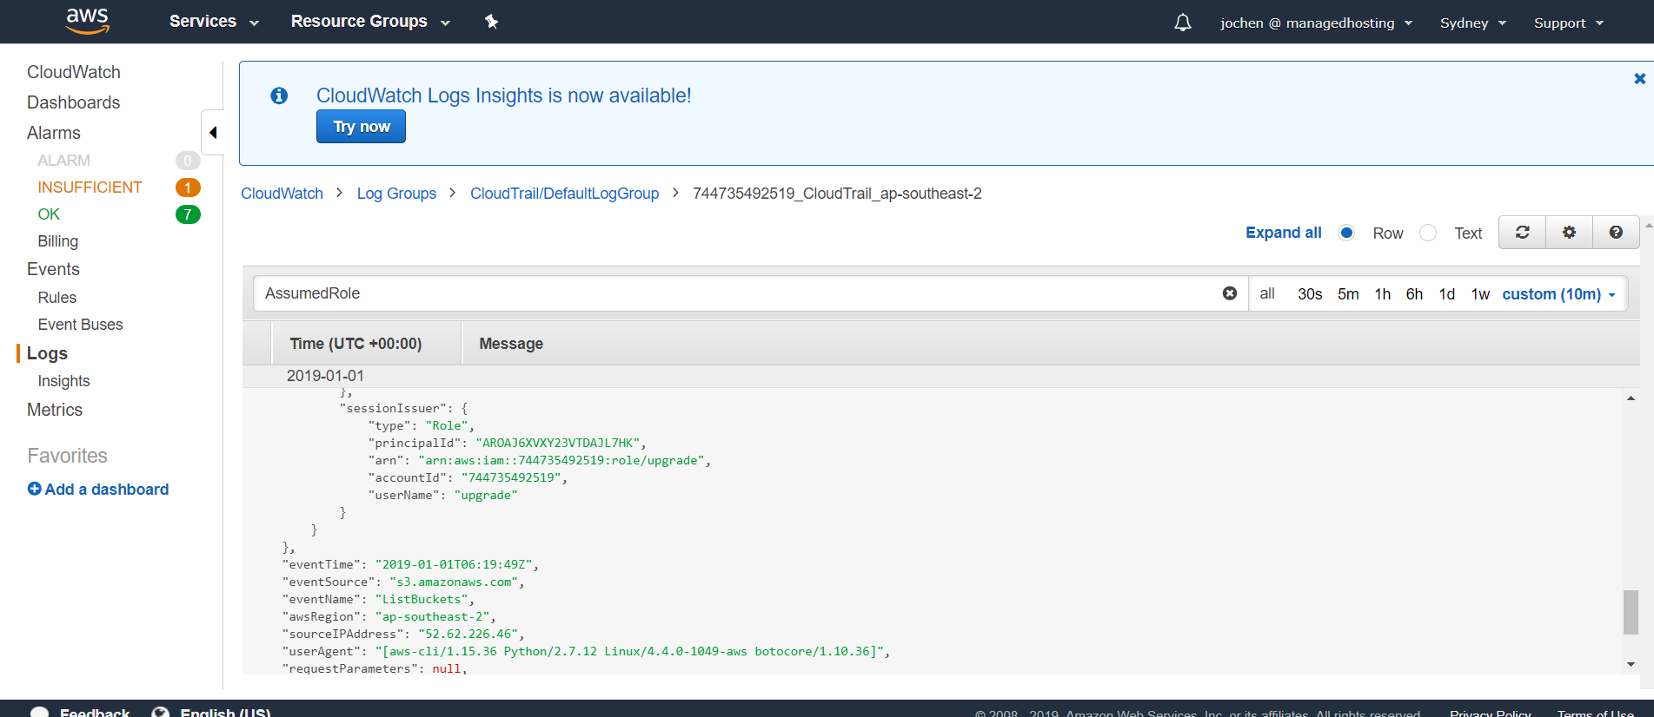This screenshot has height=717, width=1654.
Task: Select the 'all' time range
Action: [1267, 294]
